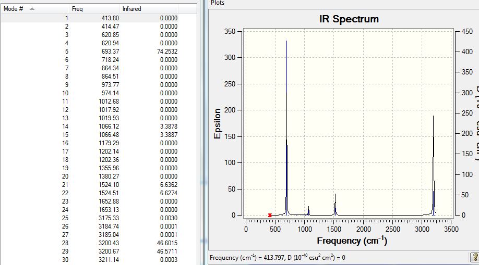Click infrared value 6.6362
Screen dimensions: 479x265
(169, 185)
